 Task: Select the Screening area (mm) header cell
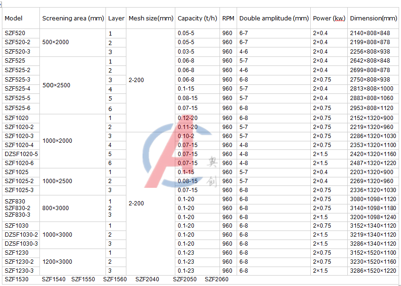(73, 18)
